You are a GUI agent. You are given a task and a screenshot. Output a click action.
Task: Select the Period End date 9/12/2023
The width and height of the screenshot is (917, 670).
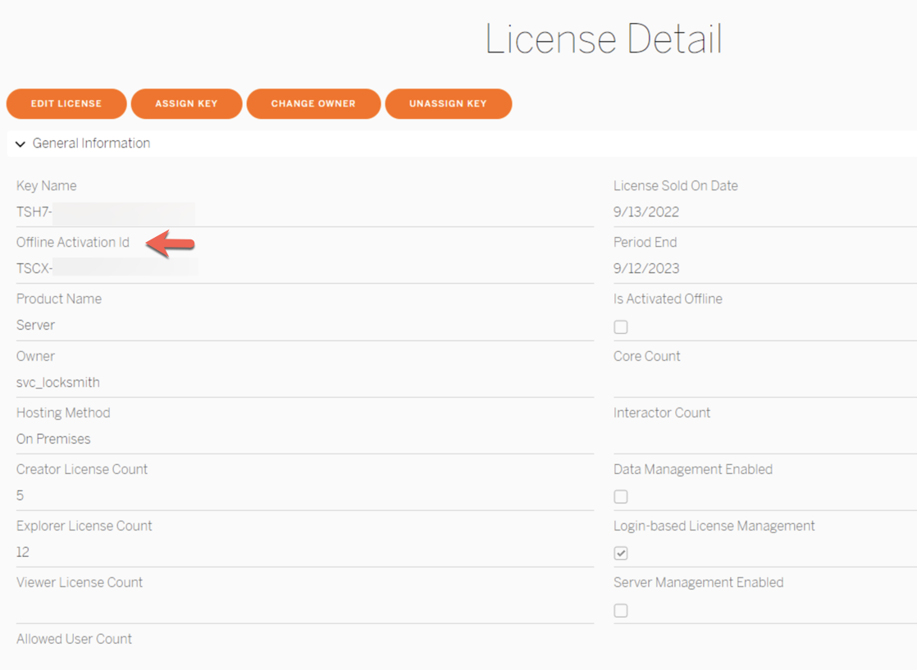coord(646,269)
